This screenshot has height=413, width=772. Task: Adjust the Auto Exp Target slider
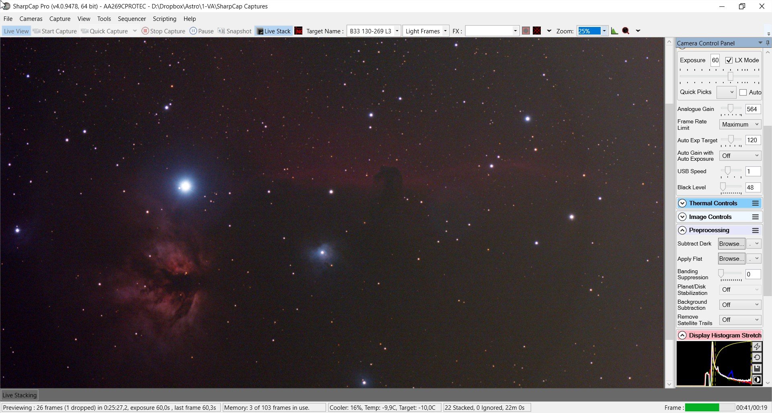[x=731, y=140]
